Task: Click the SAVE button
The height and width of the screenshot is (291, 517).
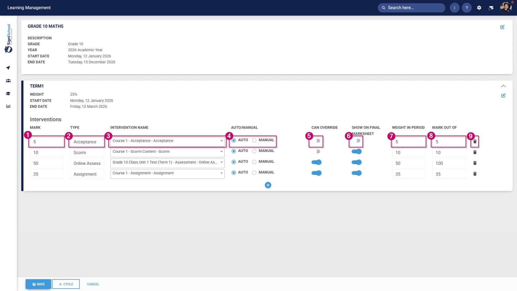Action: [x=38, y=284]
